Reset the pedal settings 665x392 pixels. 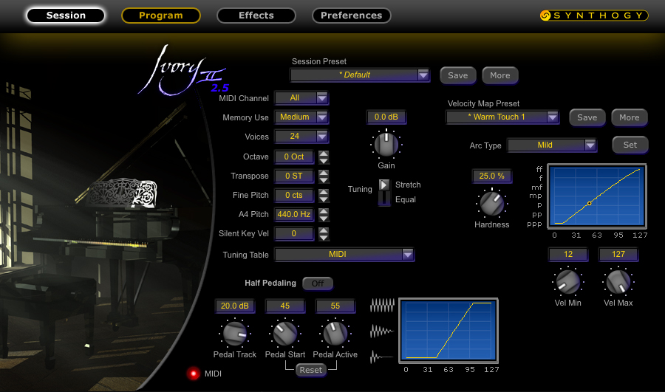tap(311, 370)
